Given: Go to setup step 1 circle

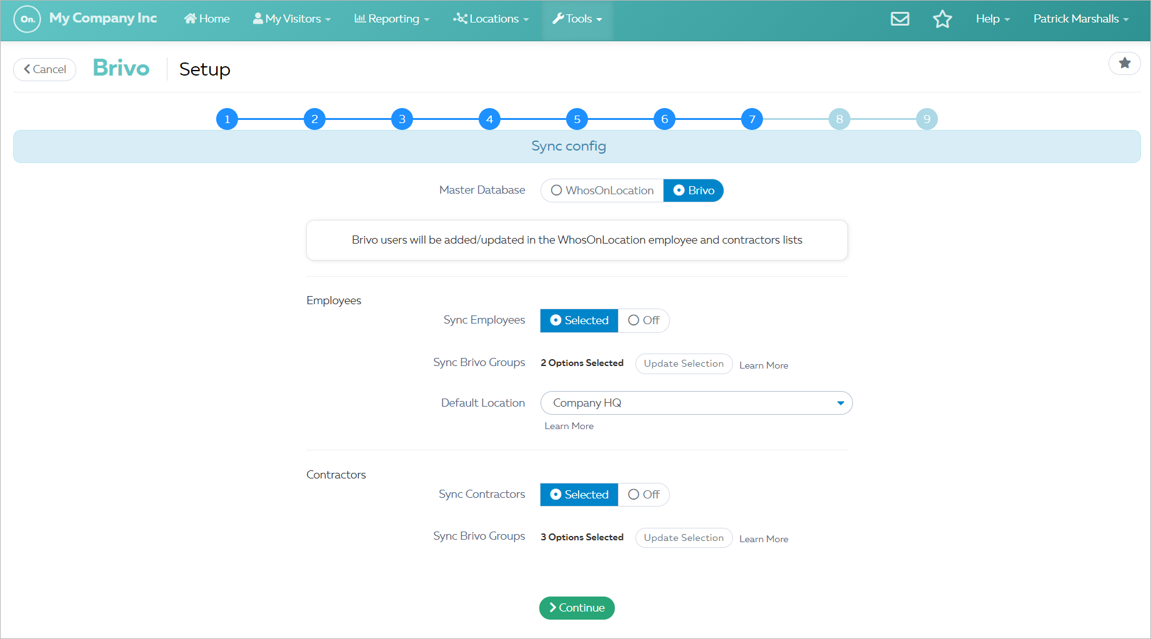Looking at the screenshot, I should click(x=227, y=119).
